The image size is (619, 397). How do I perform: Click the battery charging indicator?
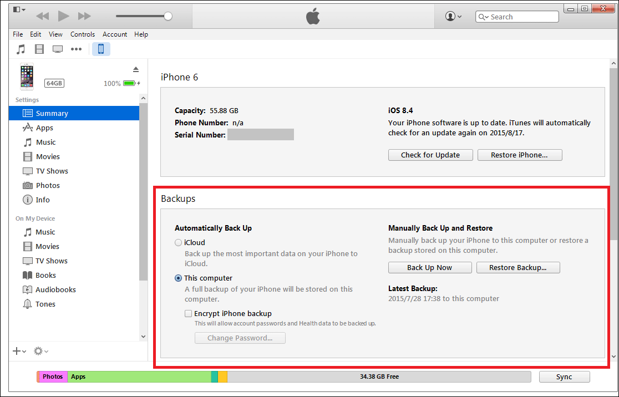(x=132, y=83)
